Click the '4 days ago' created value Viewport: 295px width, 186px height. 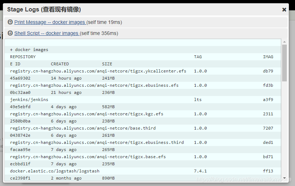[x=64, y=107]
